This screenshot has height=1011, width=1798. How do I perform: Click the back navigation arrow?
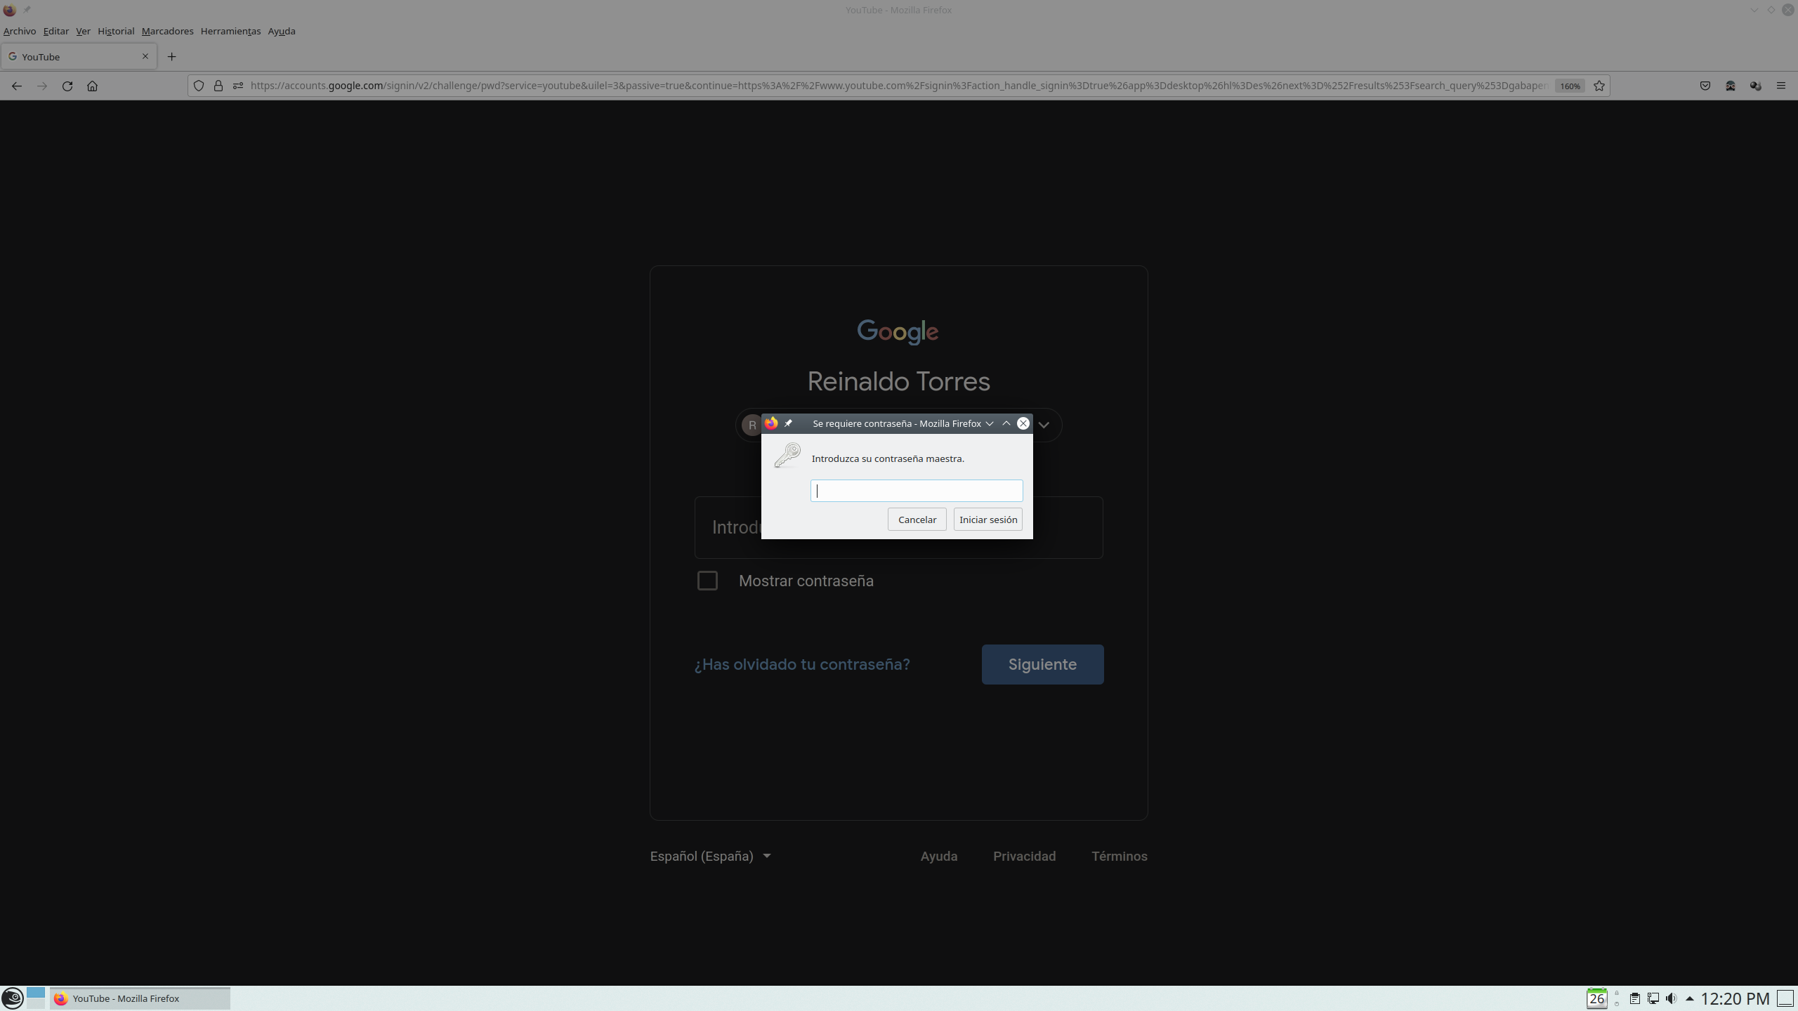pyautogui.click(x=17, y=86)
